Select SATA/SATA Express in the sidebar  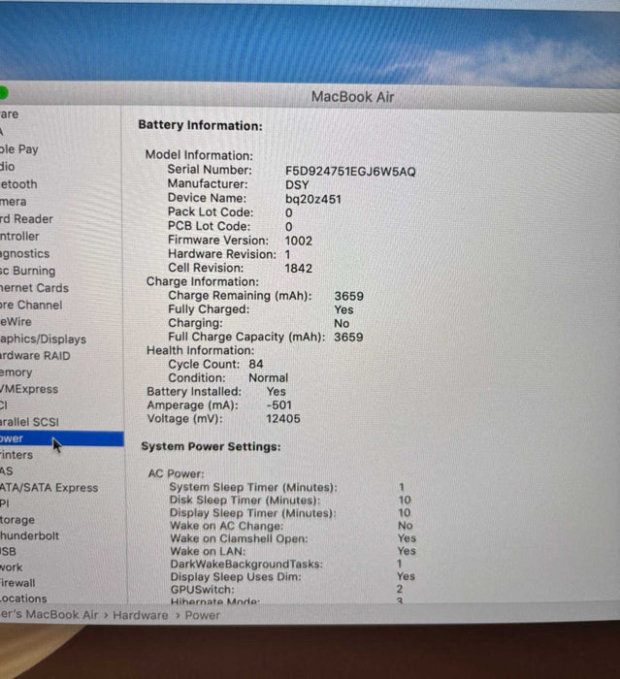coord(49,488)
